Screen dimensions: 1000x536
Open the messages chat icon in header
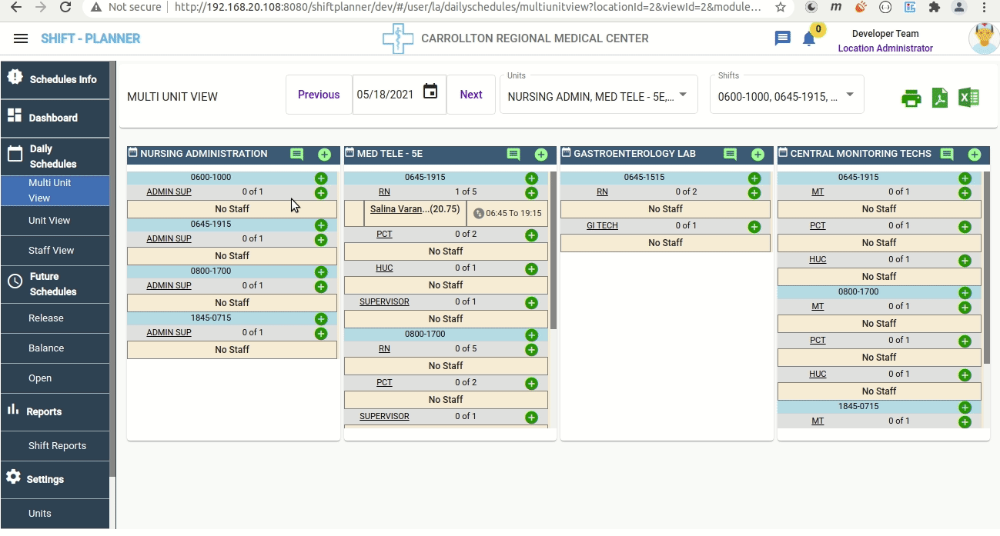click(782, 38)
